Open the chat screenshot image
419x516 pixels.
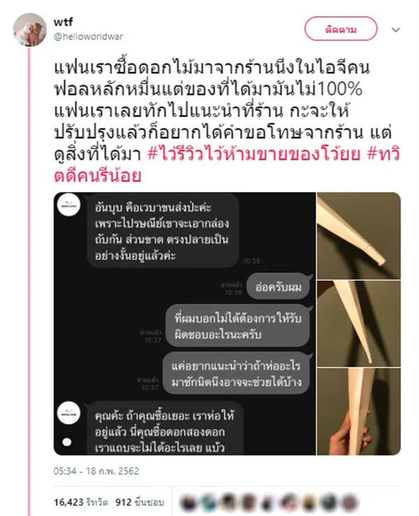tap(184, 324)
